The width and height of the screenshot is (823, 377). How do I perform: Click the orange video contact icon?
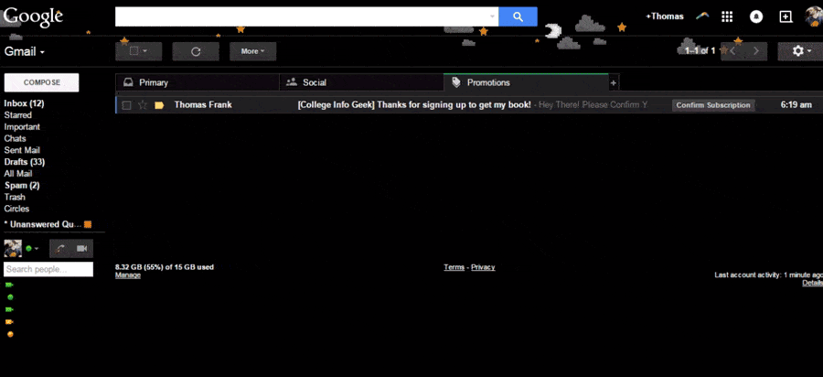9,322
